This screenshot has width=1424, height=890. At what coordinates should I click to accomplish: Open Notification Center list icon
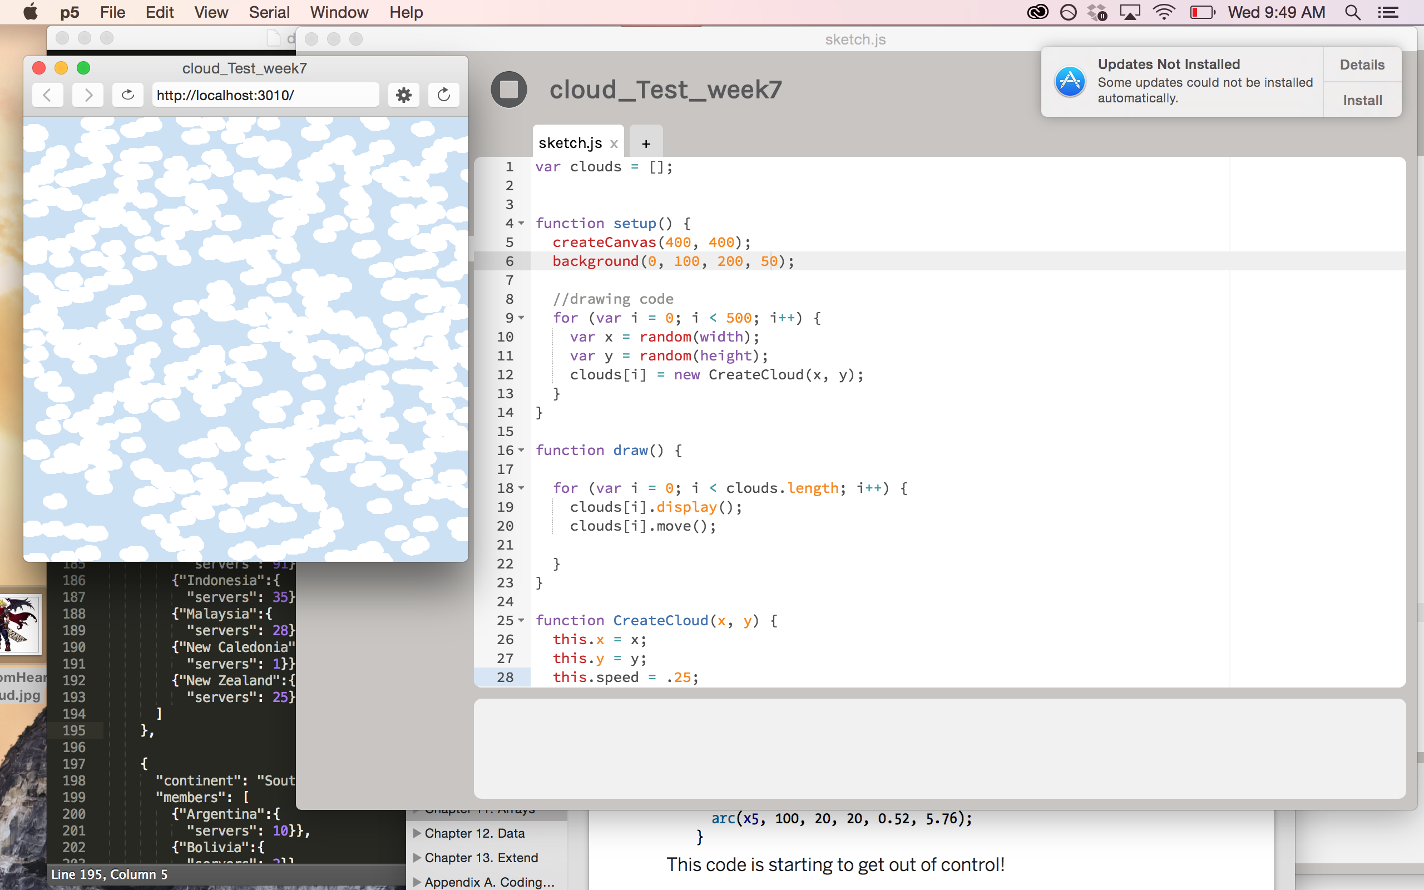coord(1389,12)
